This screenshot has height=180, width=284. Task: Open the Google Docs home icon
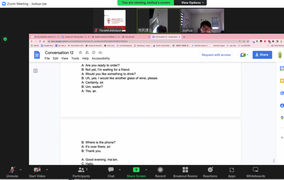tap(37, 55)
